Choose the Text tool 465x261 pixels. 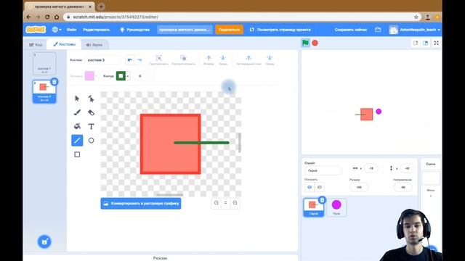pyautogui.click(x=91, y=126)
